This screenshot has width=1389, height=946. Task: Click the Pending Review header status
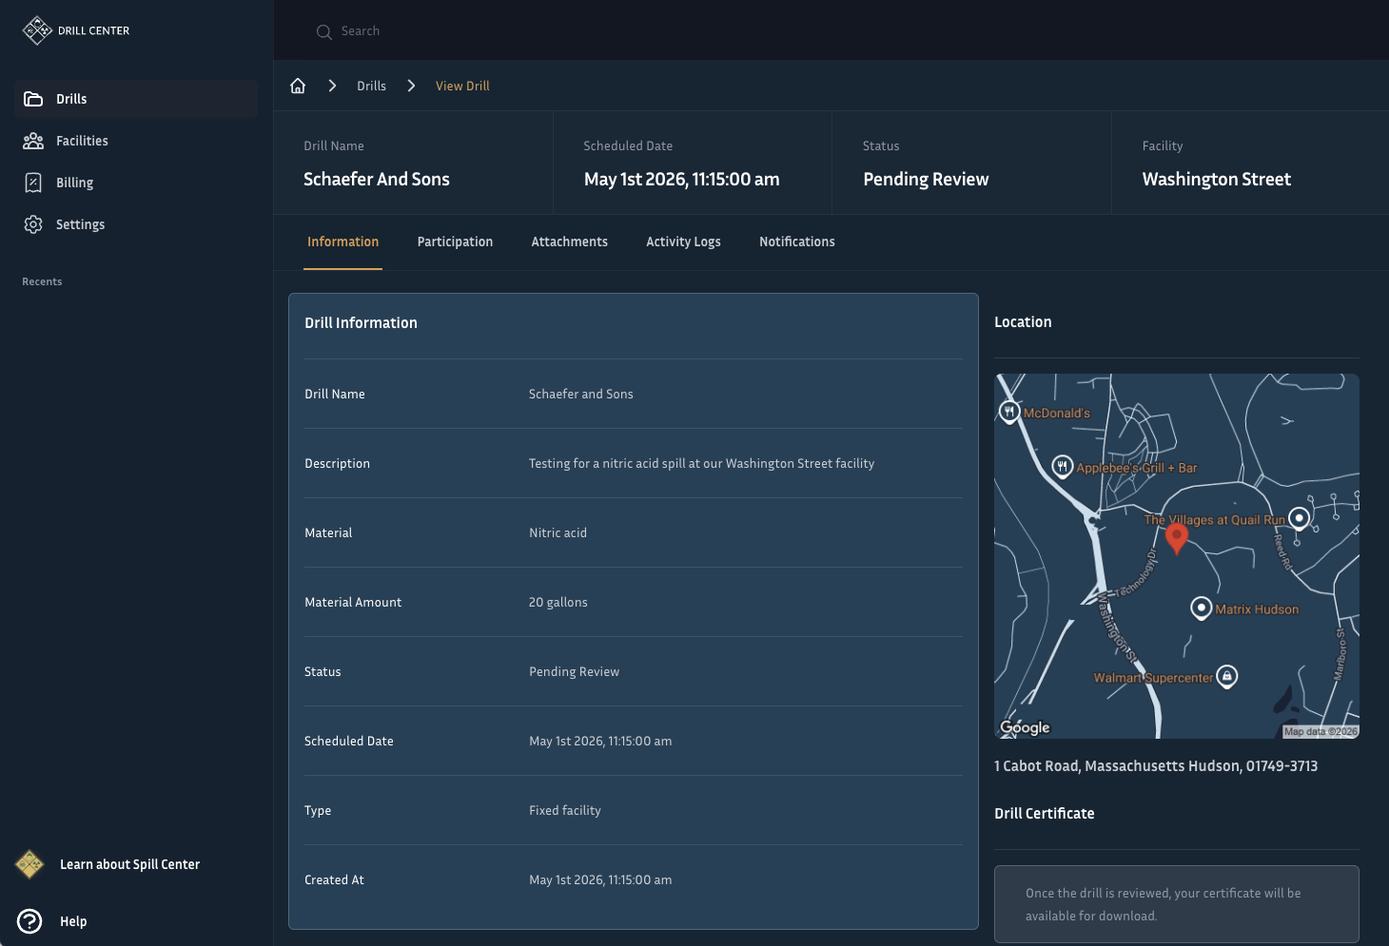click(x=926, y=179)
